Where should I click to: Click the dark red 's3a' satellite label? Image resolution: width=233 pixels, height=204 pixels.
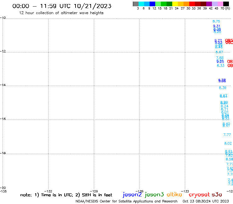[217, 195]
